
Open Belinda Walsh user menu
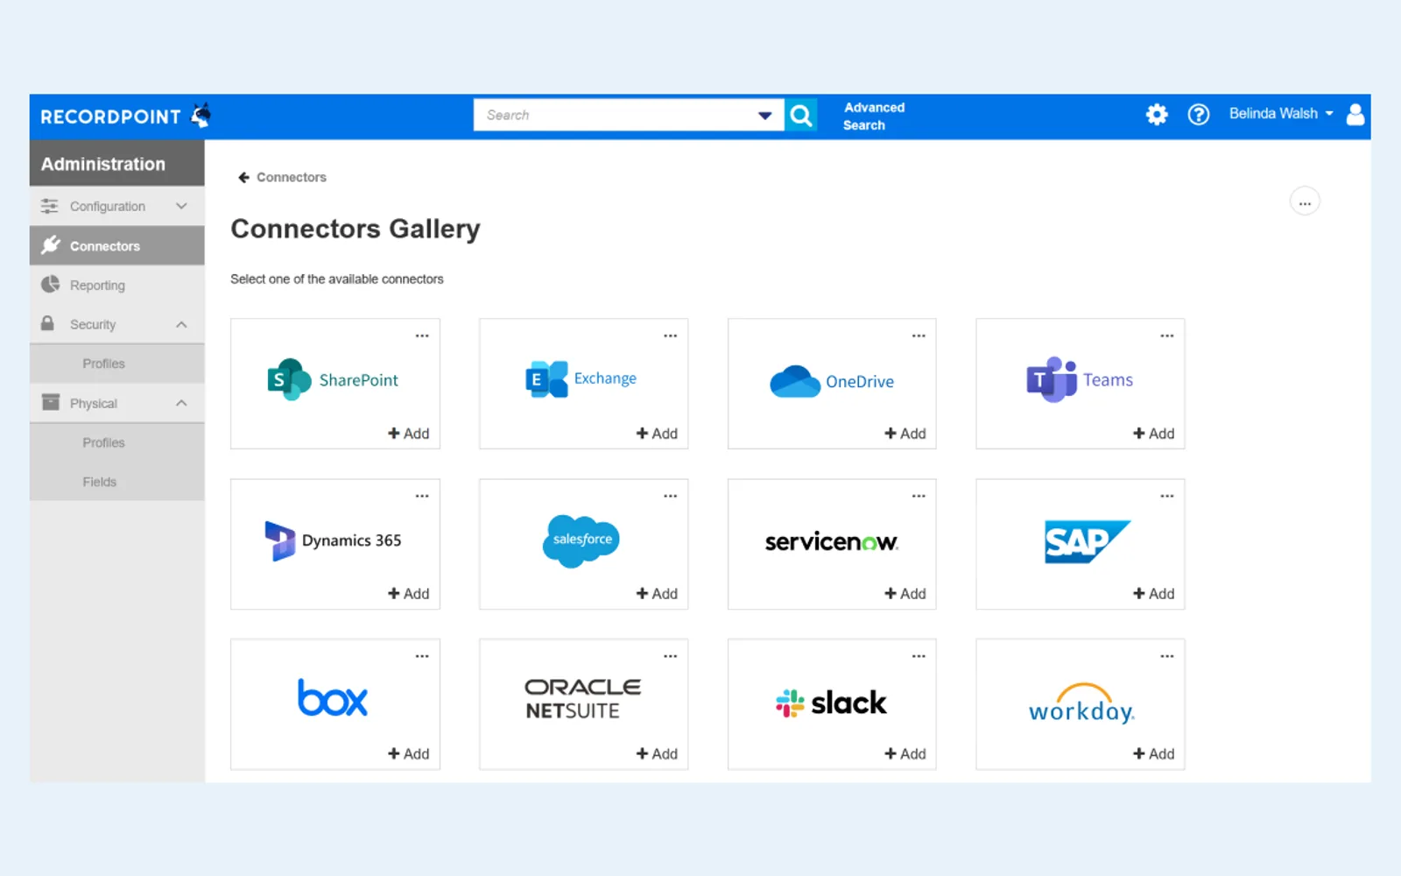tap(1281, 114)
